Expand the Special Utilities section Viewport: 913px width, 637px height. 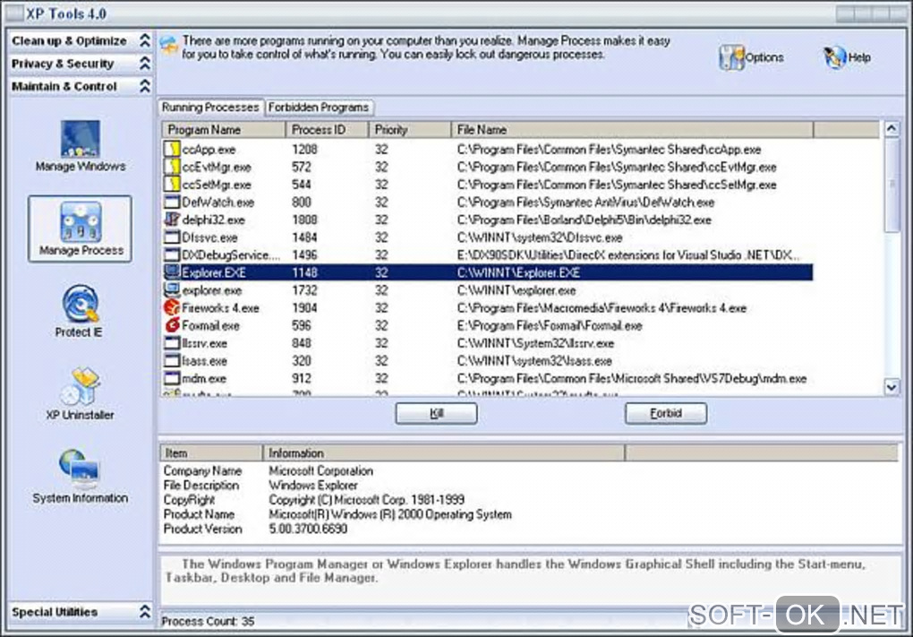click(x=145, y=611)
